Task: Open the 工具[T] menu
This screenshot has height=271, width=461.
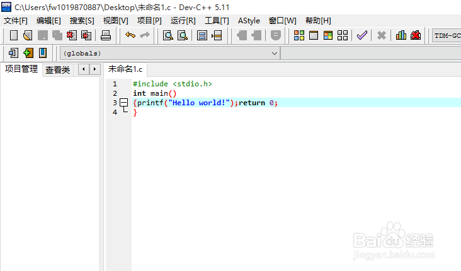Action: tap(217, 21)
